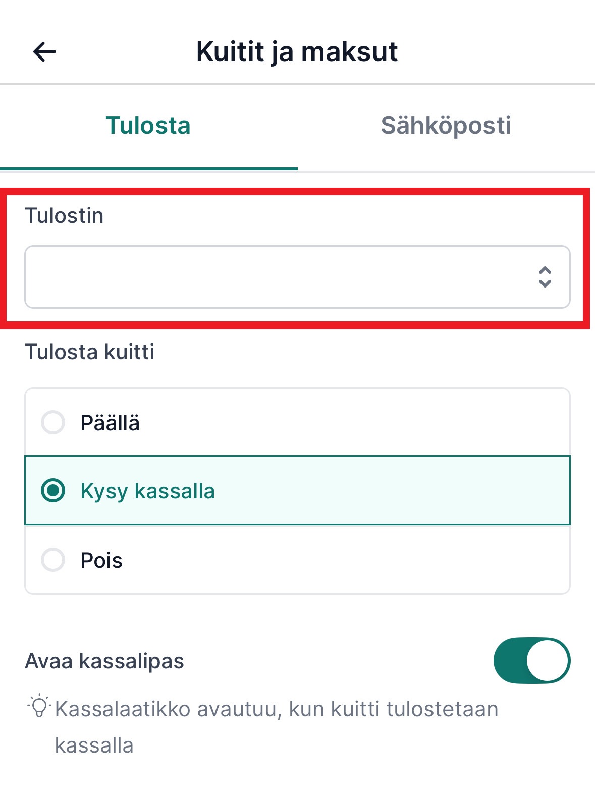Click the green underline beneath Tulosta tab
The height and width of the screenshot is (803, 595).
coord(149,168)
